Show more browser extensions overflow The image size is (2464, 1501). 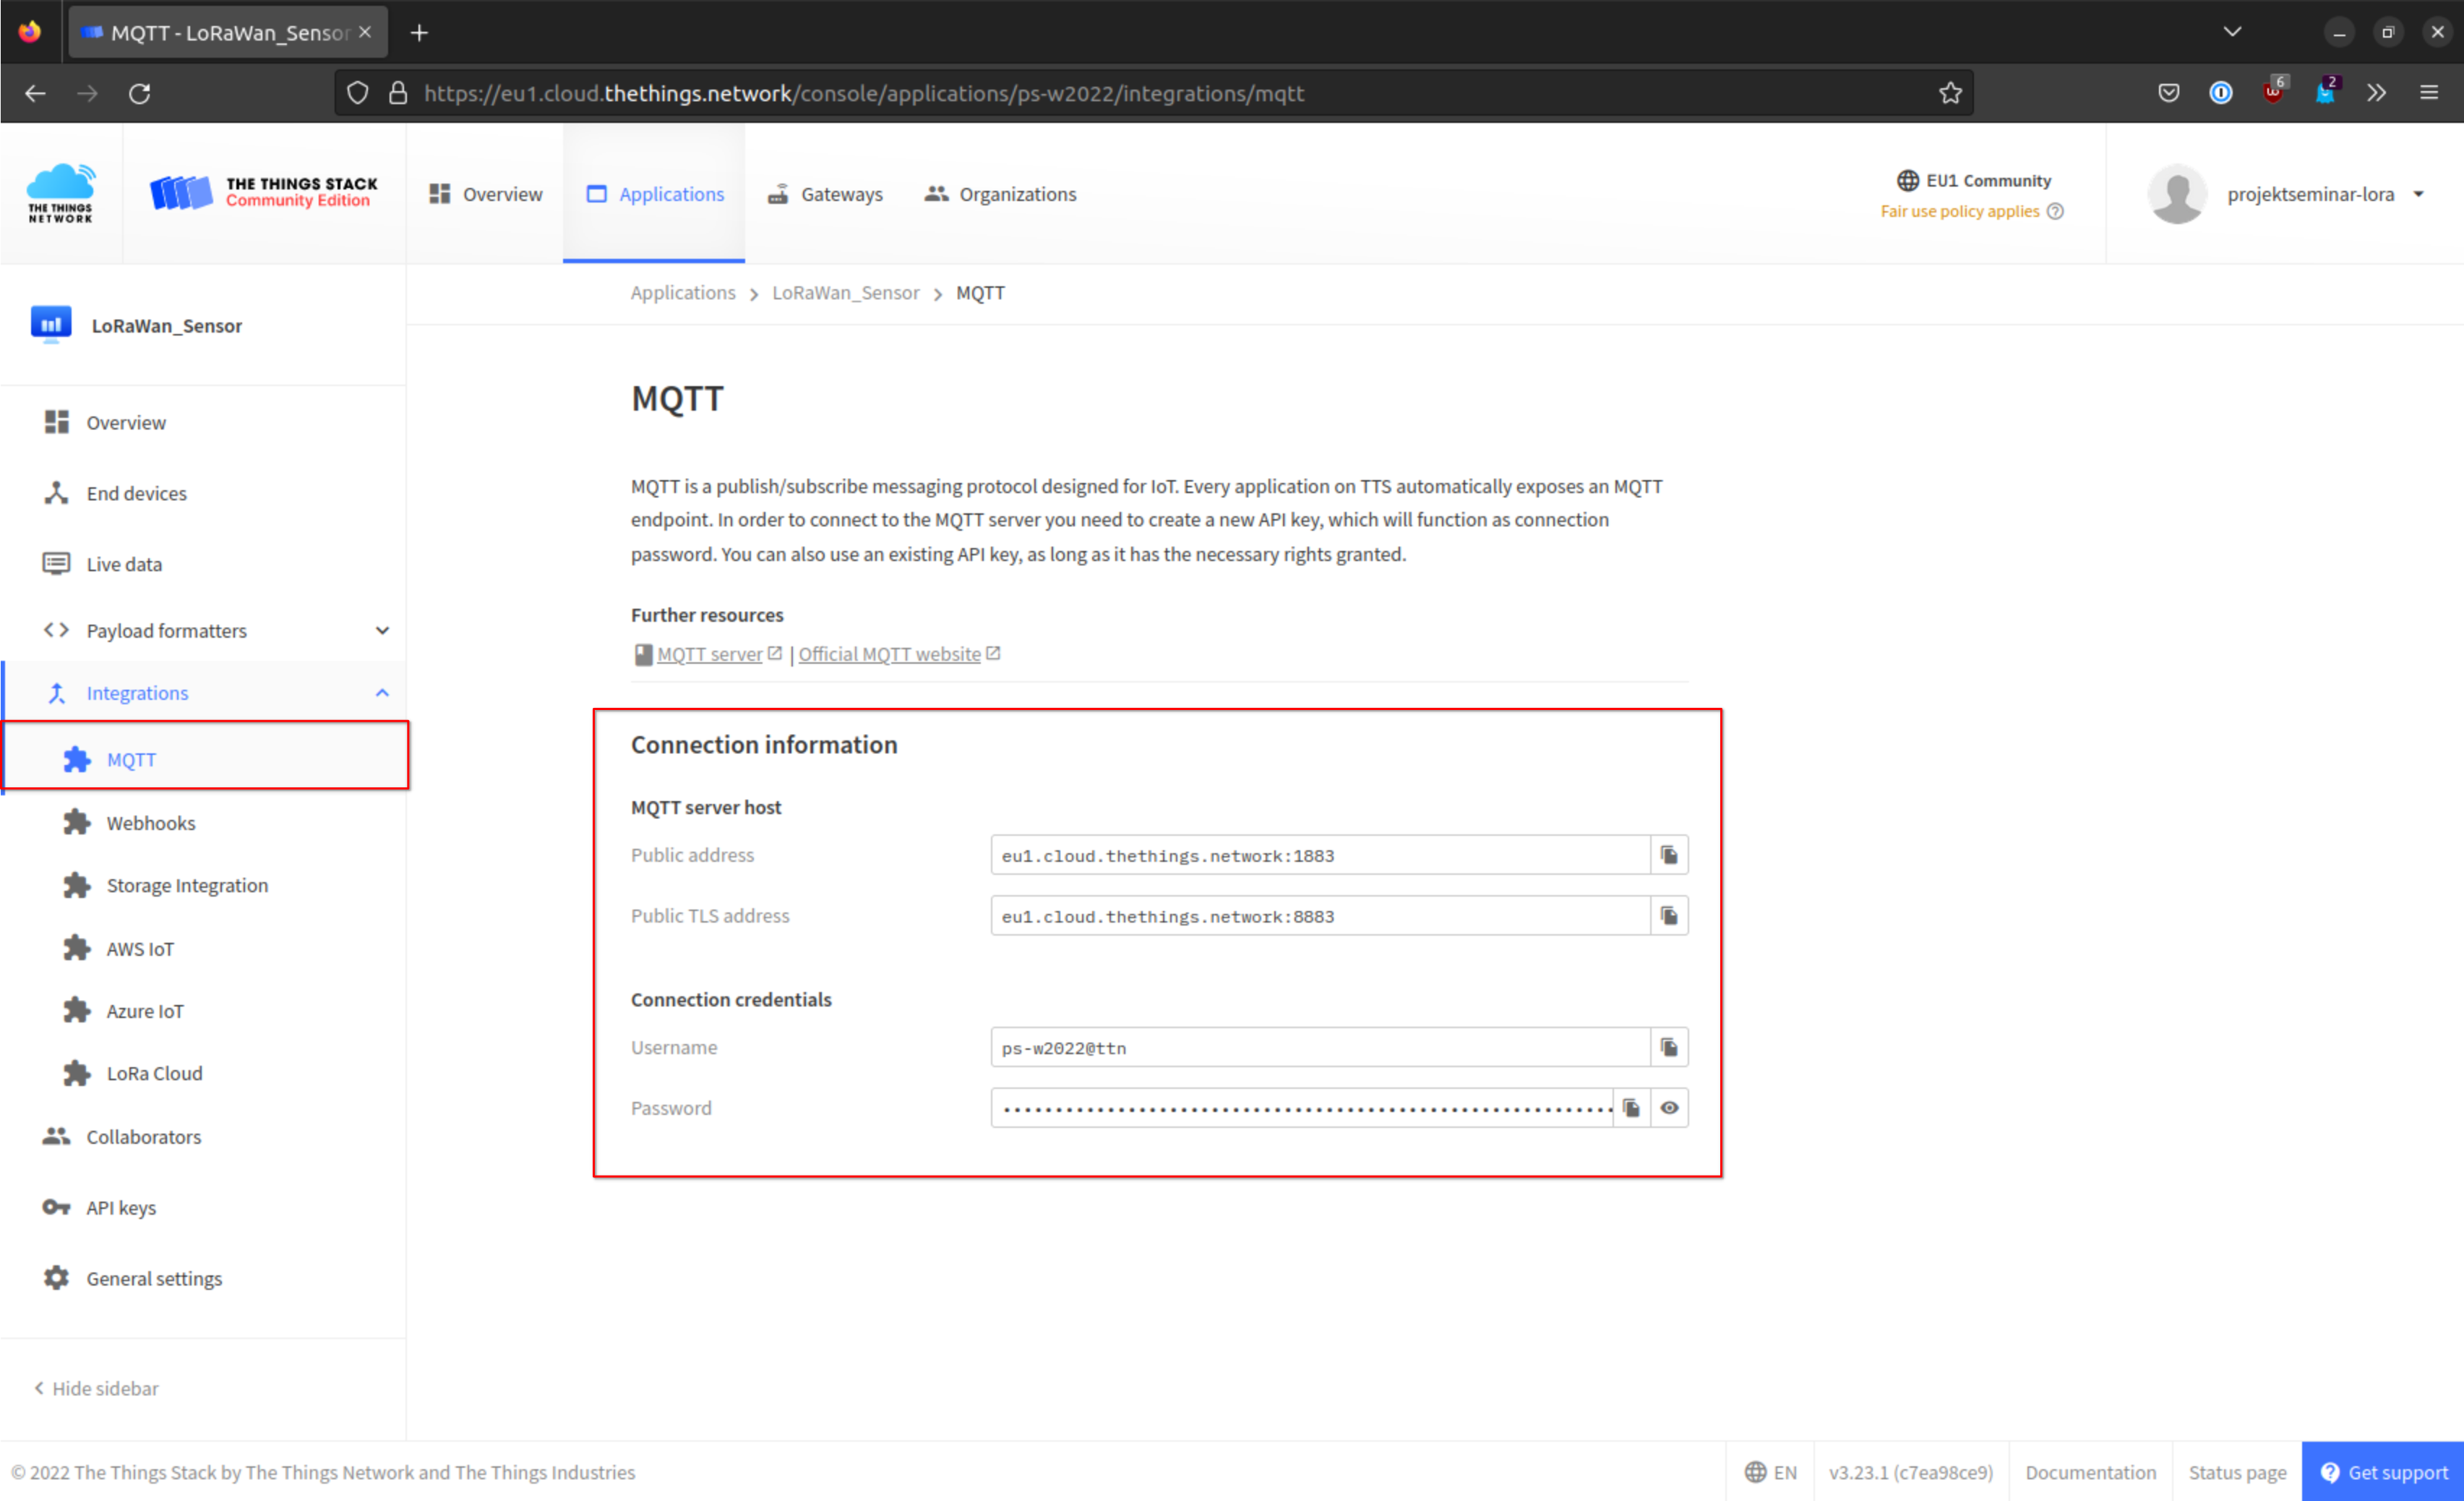click(x=2377, y=93)
